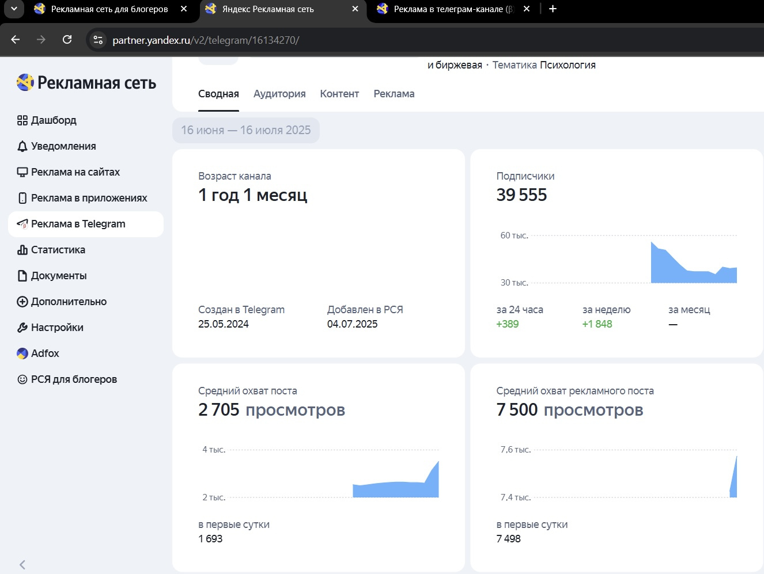
Task: Reload the page
Action: [x=67, y=40]
